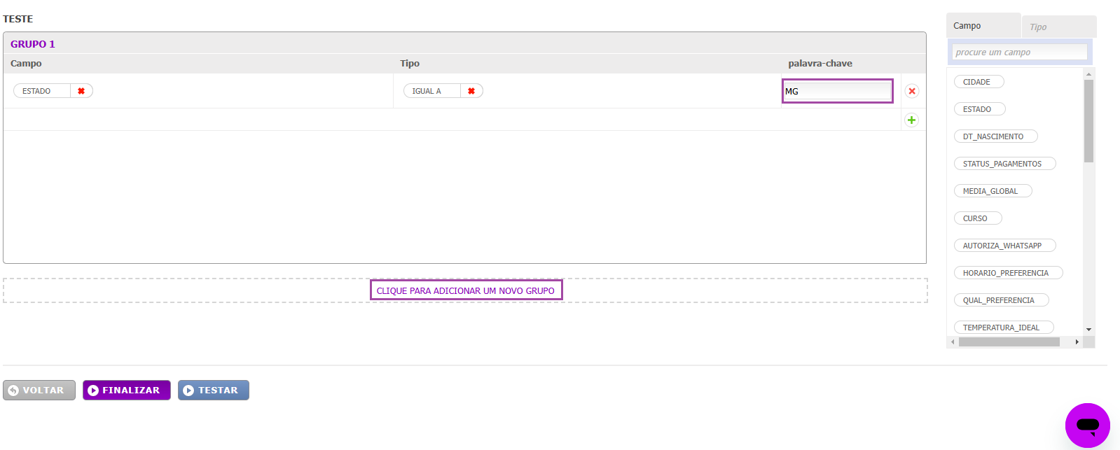Click the 'palavra-chave' column header
Viewport: 1120px width, 450px height.
coord(820,64)
